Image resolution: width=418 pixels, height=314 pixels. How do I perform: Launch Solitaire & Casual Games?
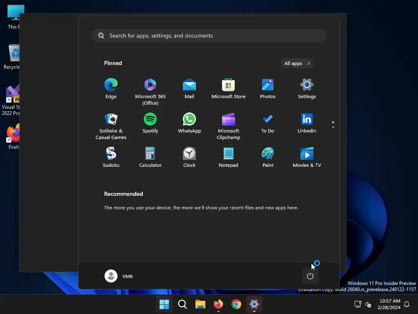pos(111,126)
